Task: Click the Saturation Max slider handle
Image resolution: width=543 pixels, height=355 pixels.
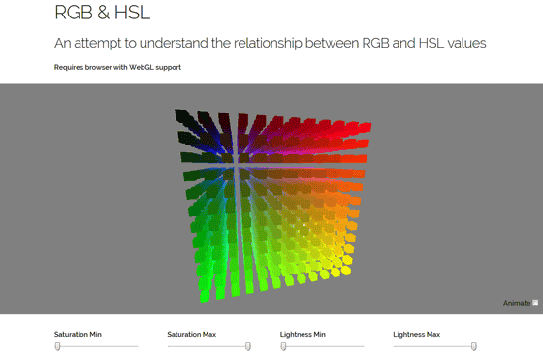Action: (x=248, y=346)
